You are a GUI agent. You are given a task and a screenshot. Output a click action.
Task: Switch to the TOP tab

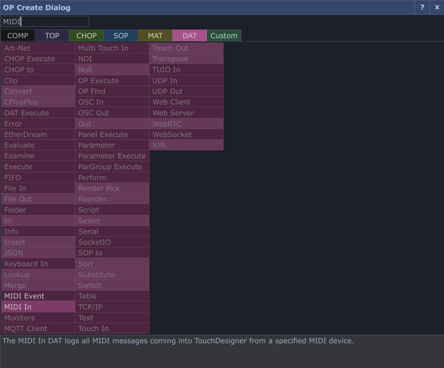coord(52,35)
